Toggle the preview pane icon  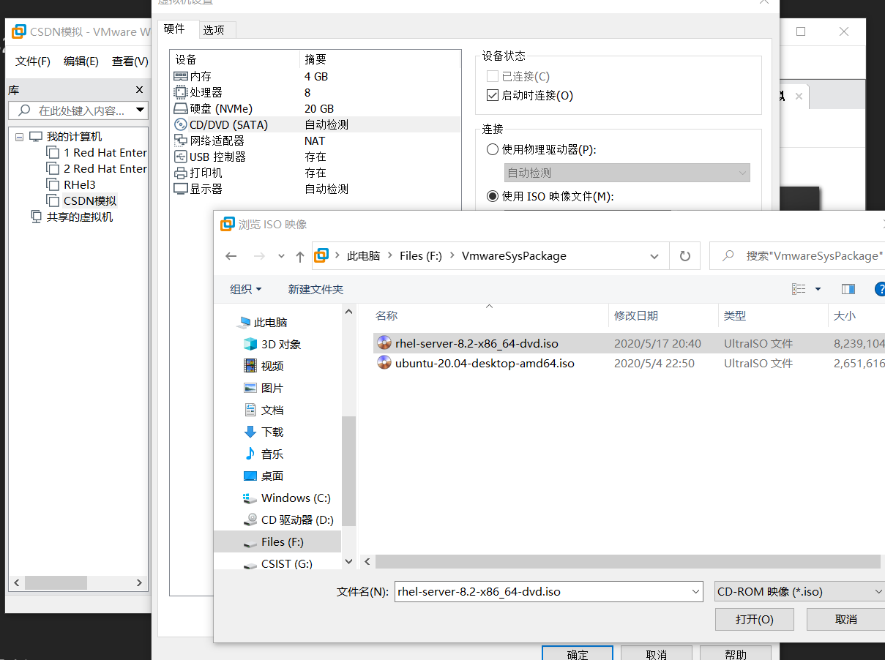click(x=848, y=289)
